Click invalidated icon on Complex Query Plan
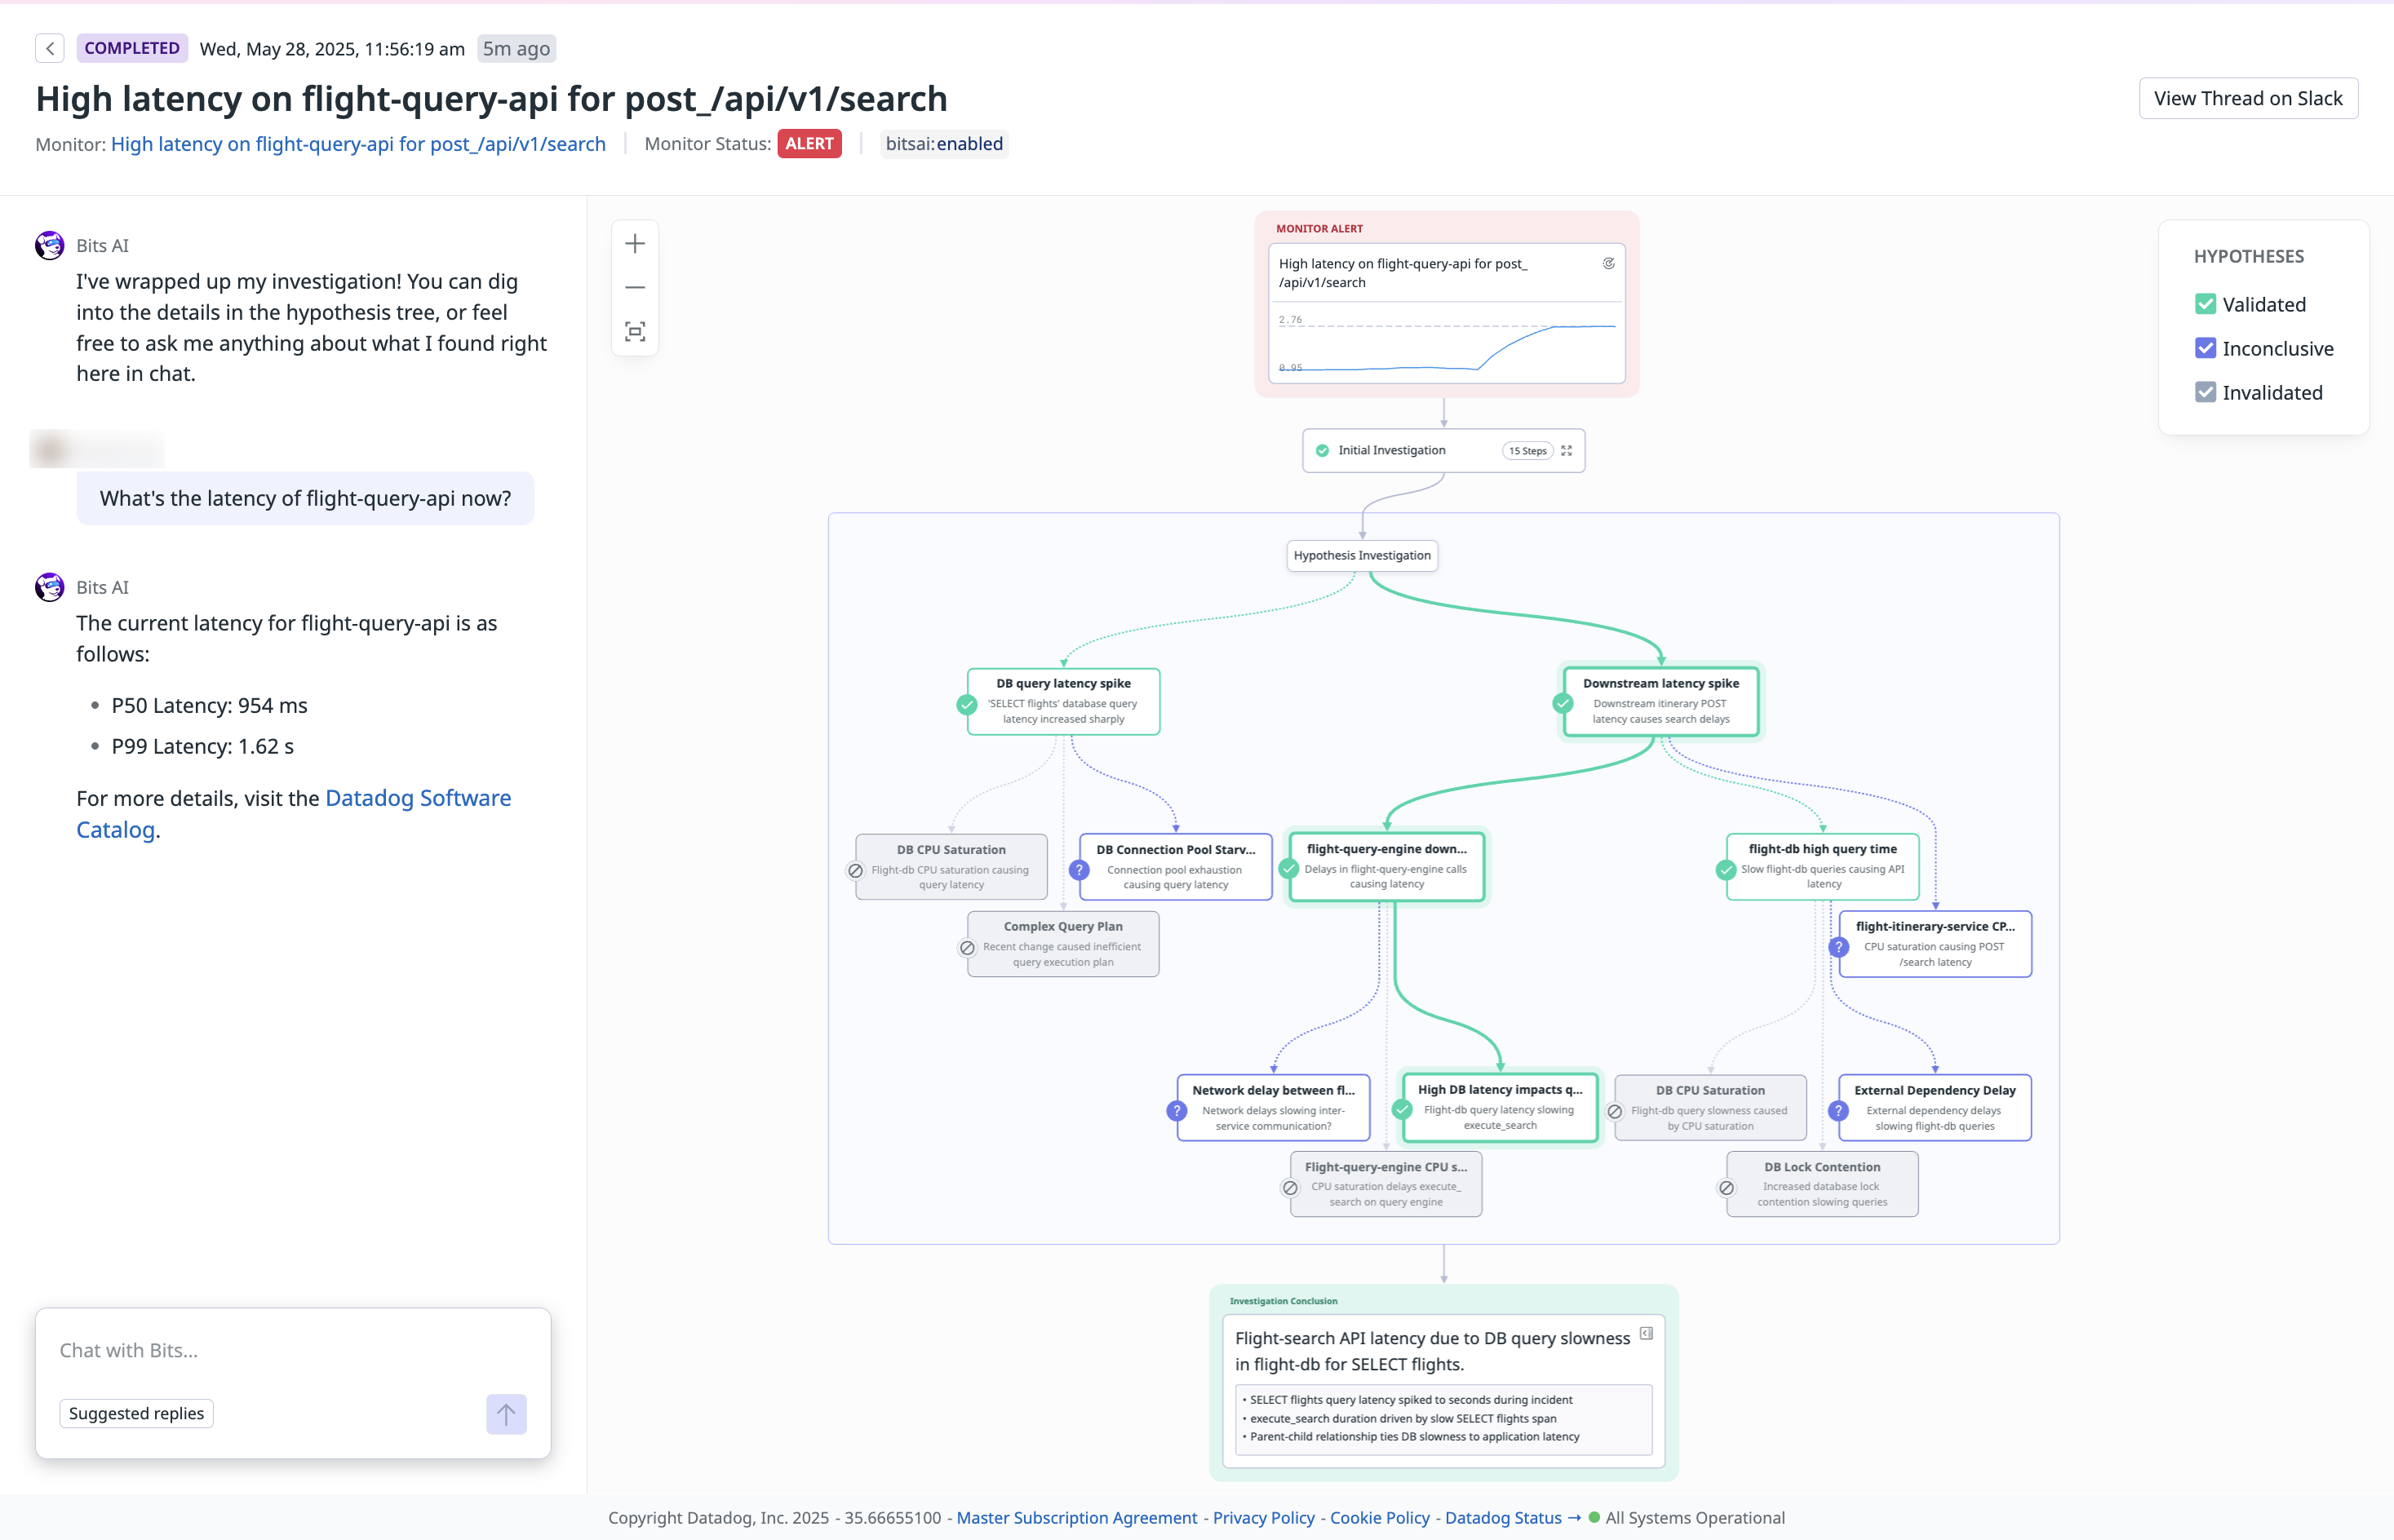 click(x=968, y=948)
